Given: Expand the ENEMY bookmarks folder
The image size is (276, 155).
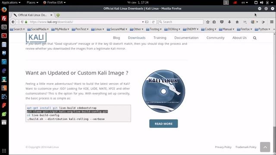Looking at the screenshot, I should coord(191,29).
